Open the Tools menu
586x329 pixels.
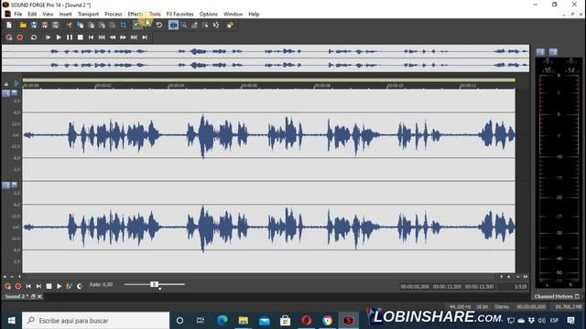click(x=155, y=15)
